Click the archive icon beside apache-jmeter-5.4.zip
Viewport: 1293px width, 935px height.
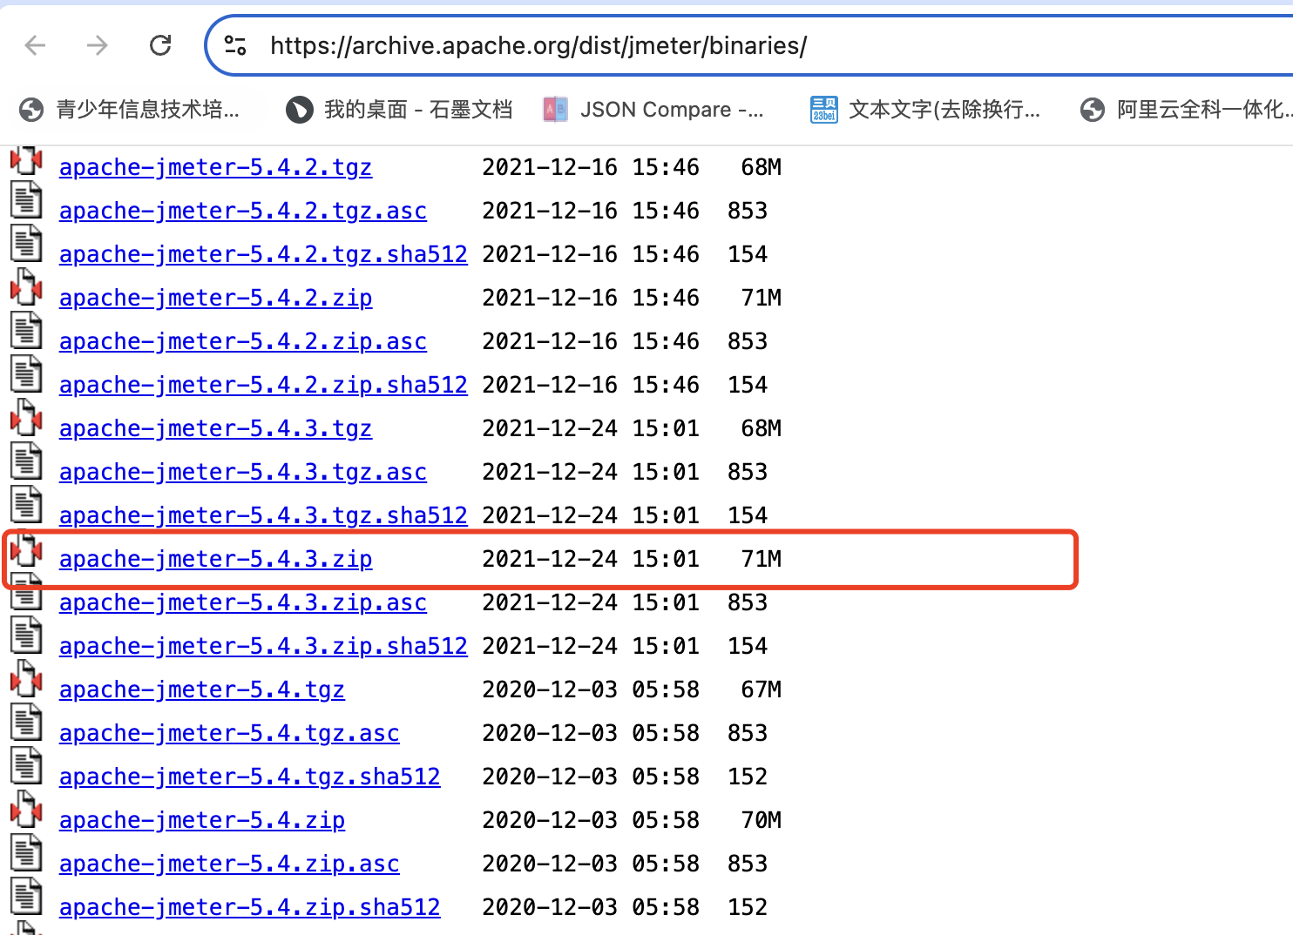(26, 809)
